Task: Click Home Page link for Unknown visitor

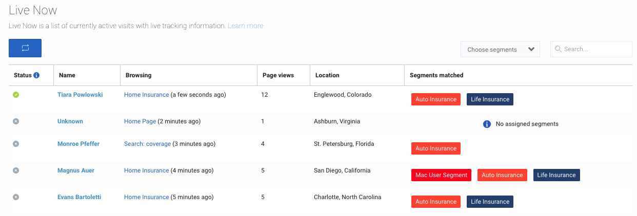Action: coord(140,121)
